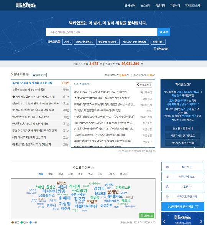
Task: Click 사용자 매뉴얼 다운로드 button
Action: tap(182, 136)
